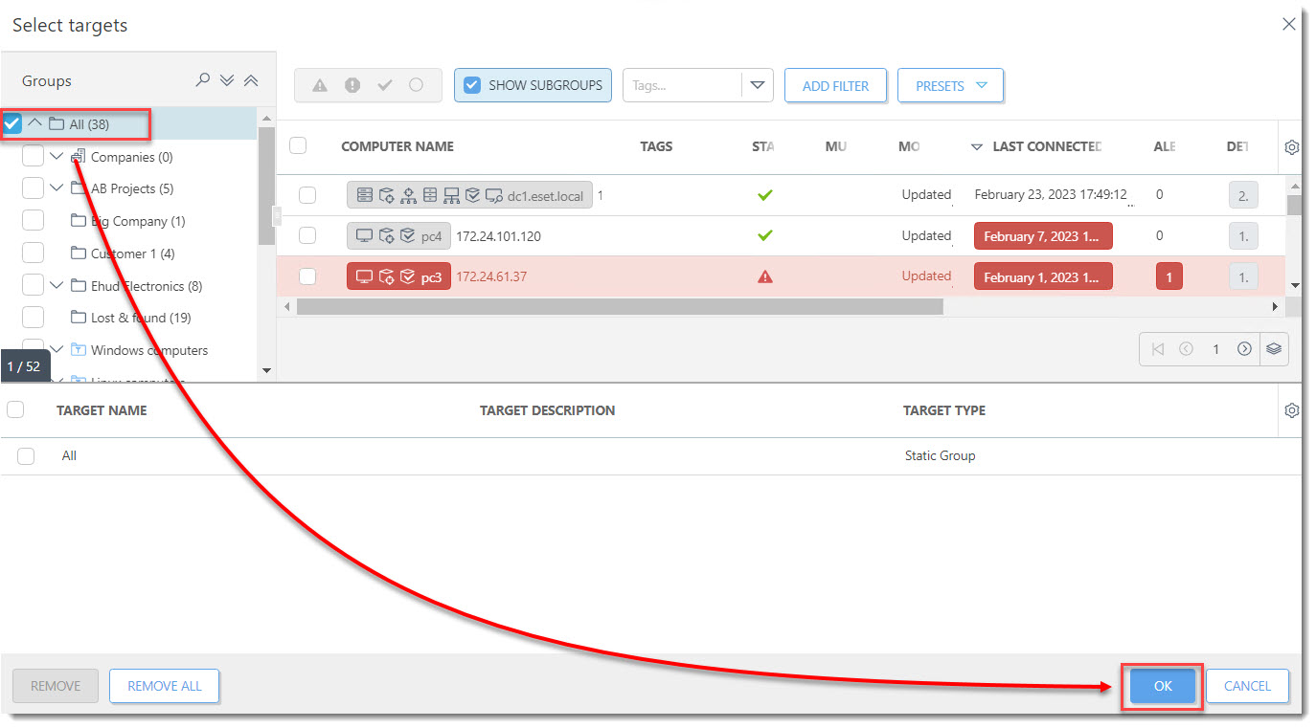Viewport: 1316px width, 728px height.
Task: Collapse all groups with double-chevron up icon
Action: pos(251,80)
